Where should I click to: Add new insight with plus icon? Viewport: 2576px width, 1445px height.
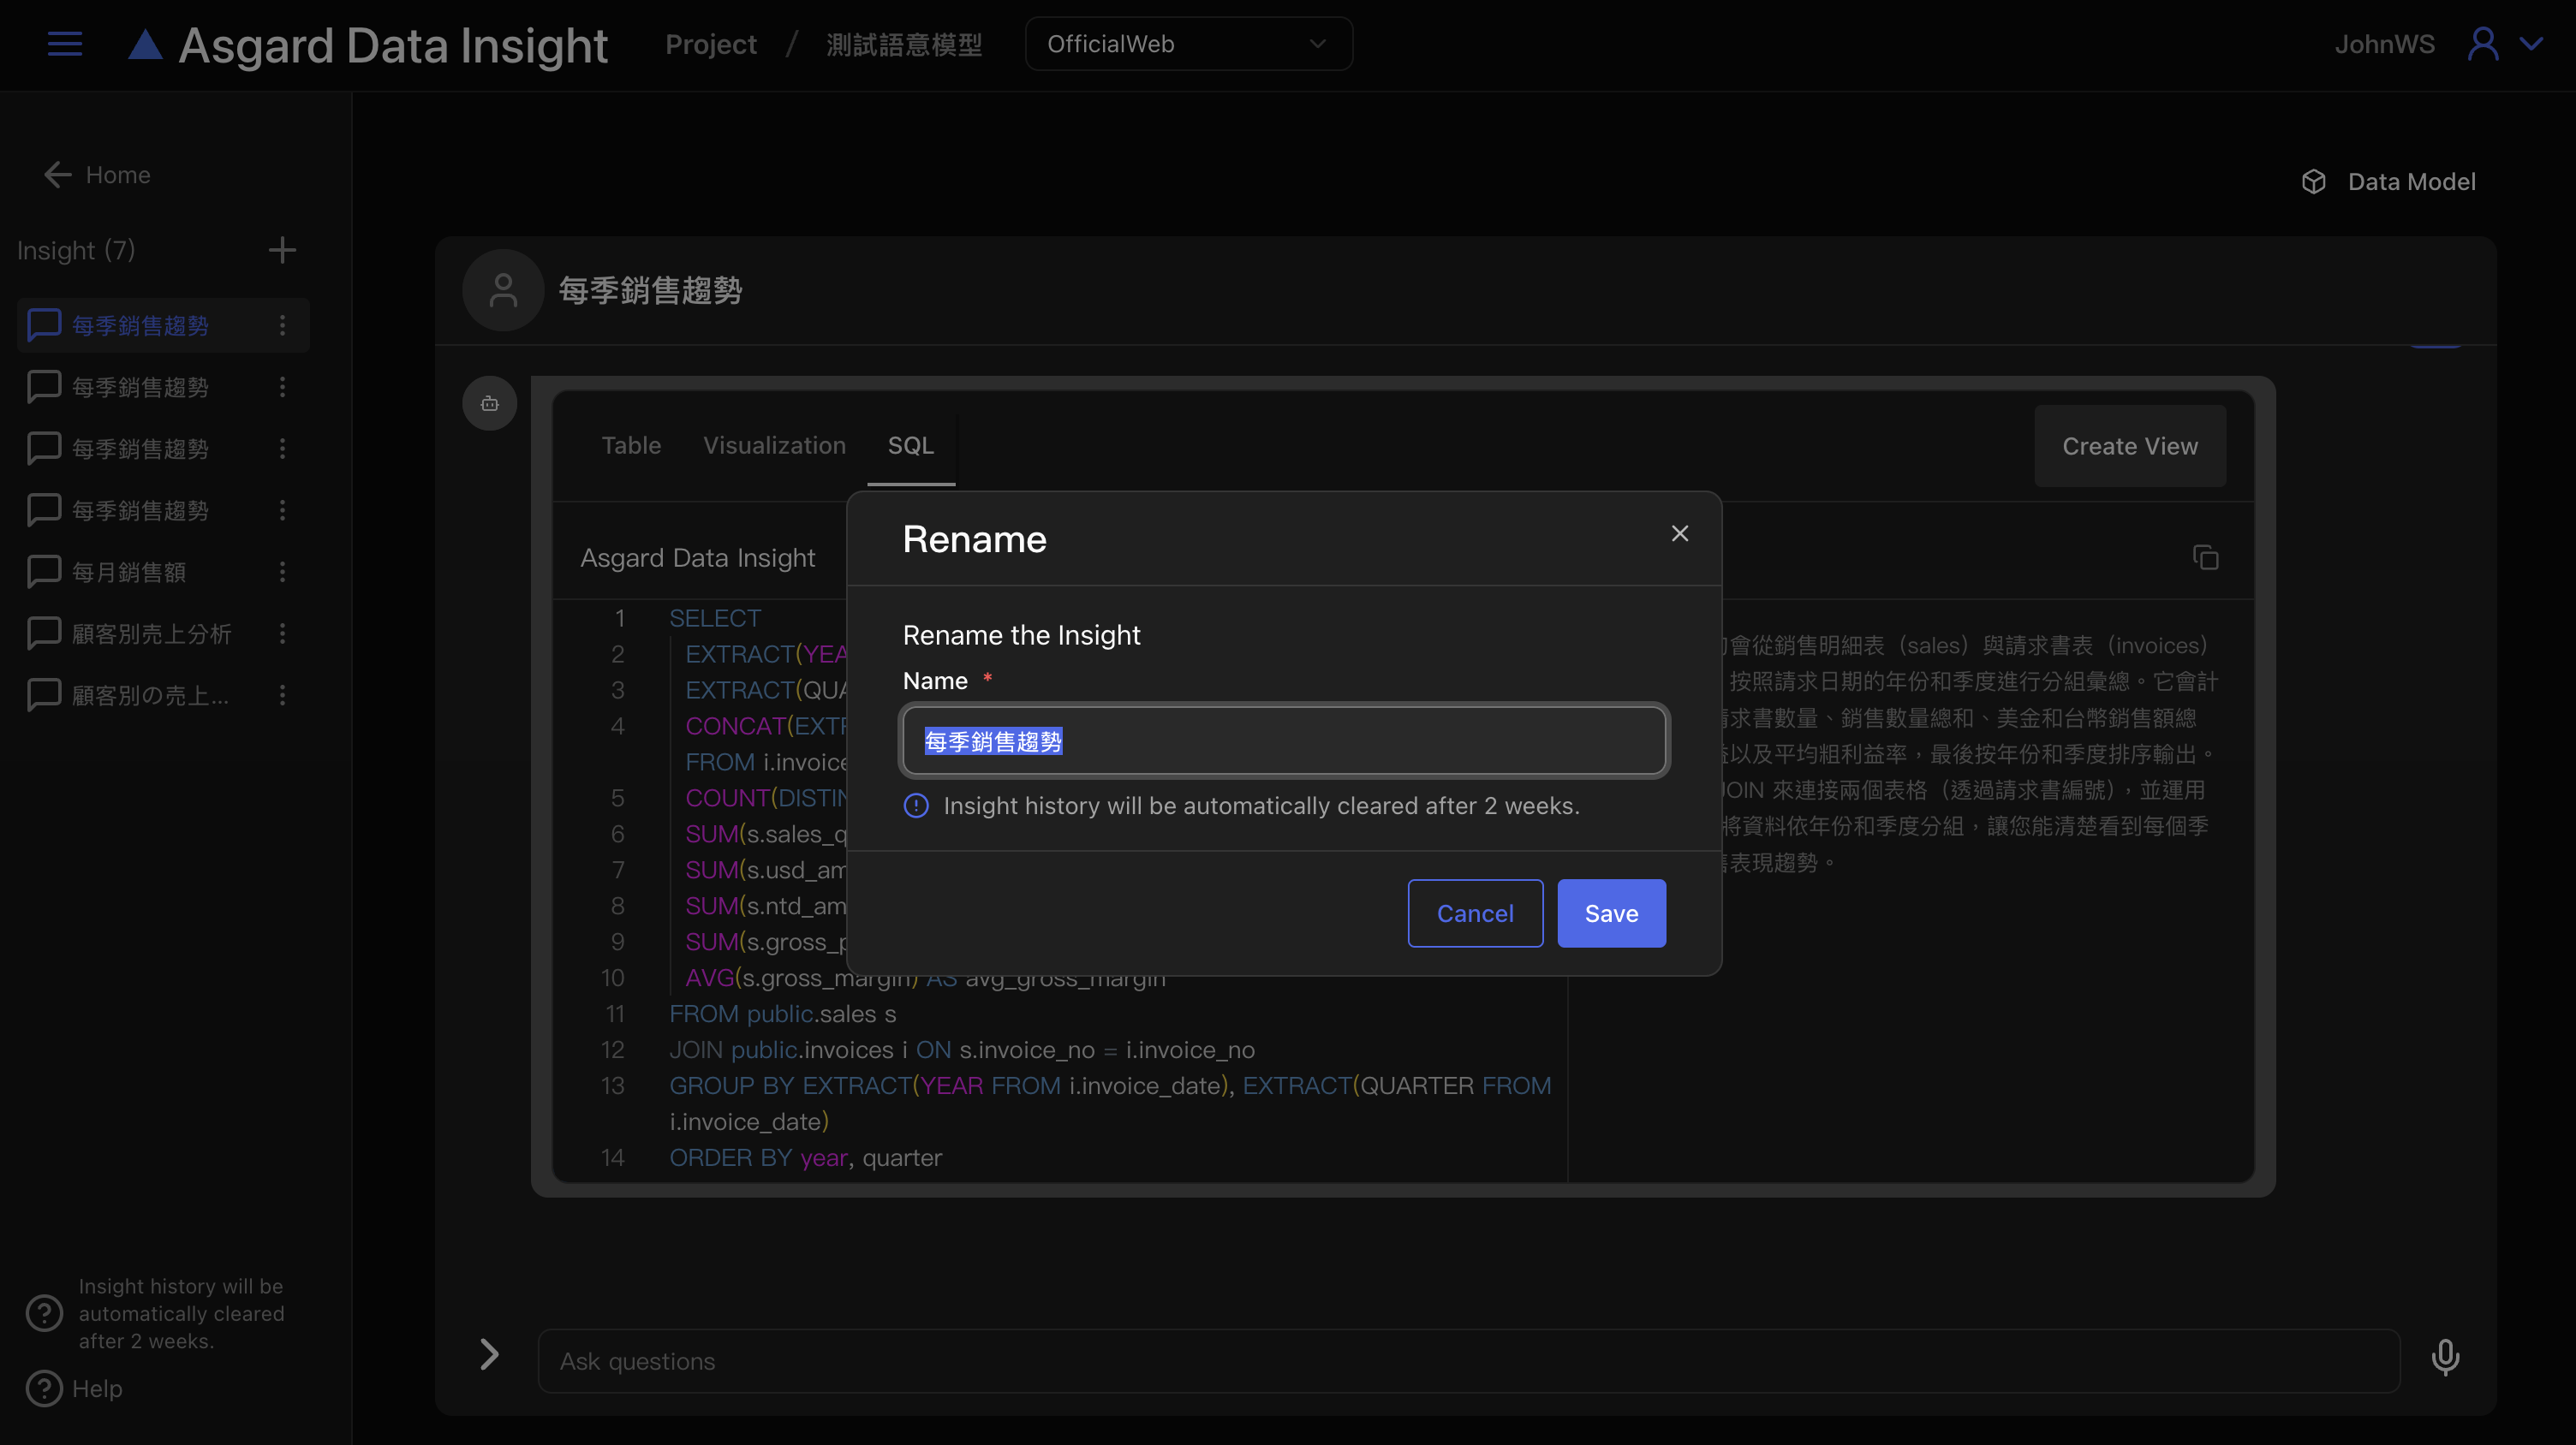click(x=282, y=250)
